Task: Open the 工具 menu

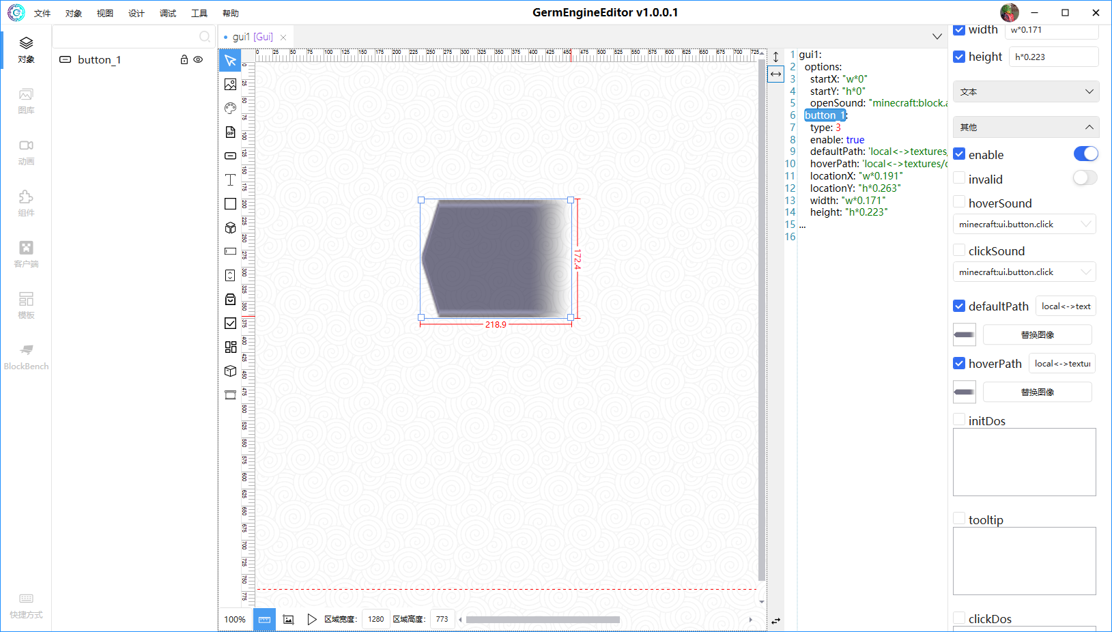Action: (199, 13)
